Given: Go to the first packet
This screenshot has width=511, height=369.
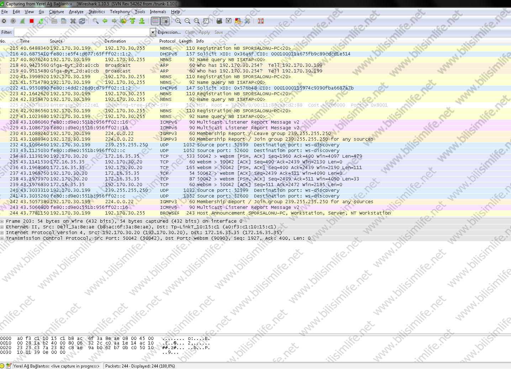Looking at the screenshot, I should [133, 21].
